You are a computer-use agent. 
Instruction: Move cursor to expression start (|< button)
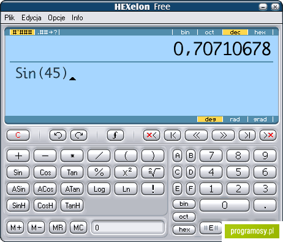pyautogui.click(x=172, y=135)
